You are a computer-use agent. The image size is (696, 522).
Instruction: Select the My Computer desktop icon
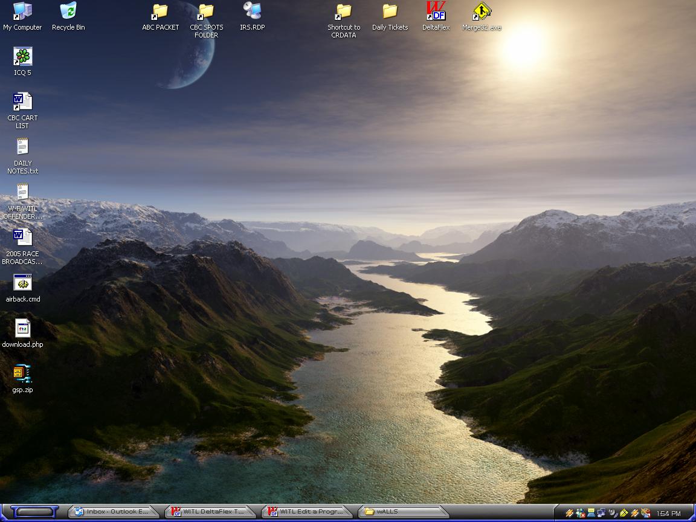[22, 11]
